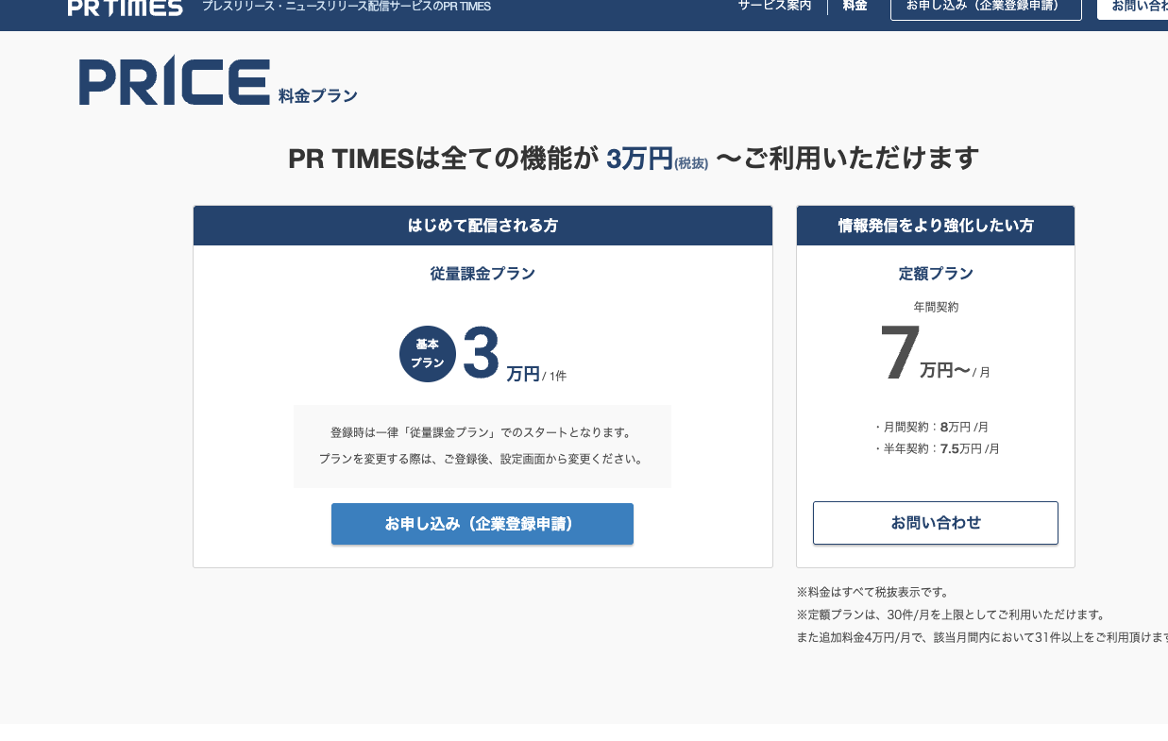Click the note プランを変更する際は、ご登録後、設定画面から変更ください。
This screenshot has height=741, width=1168.
(482, 459)
